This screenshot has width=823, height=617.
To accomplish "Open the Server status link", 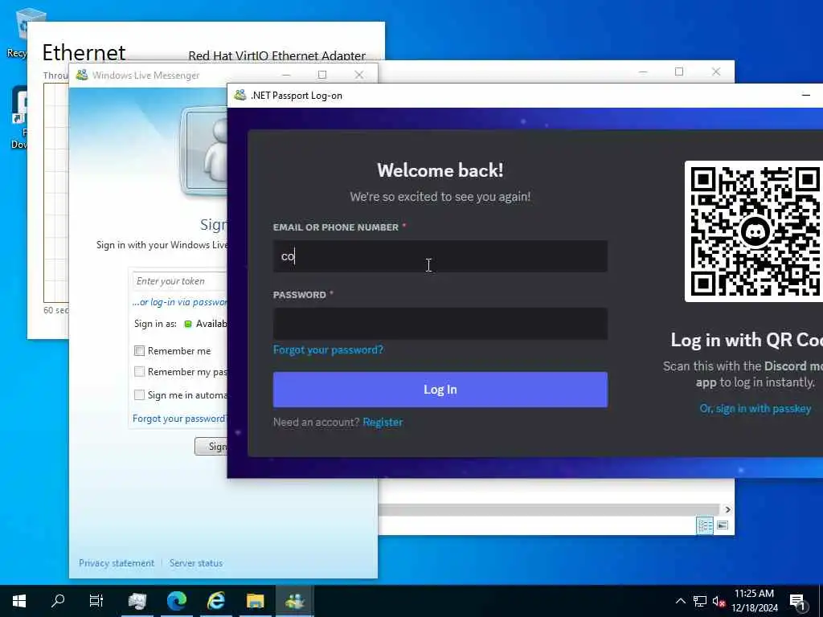I will coord(196,563).
